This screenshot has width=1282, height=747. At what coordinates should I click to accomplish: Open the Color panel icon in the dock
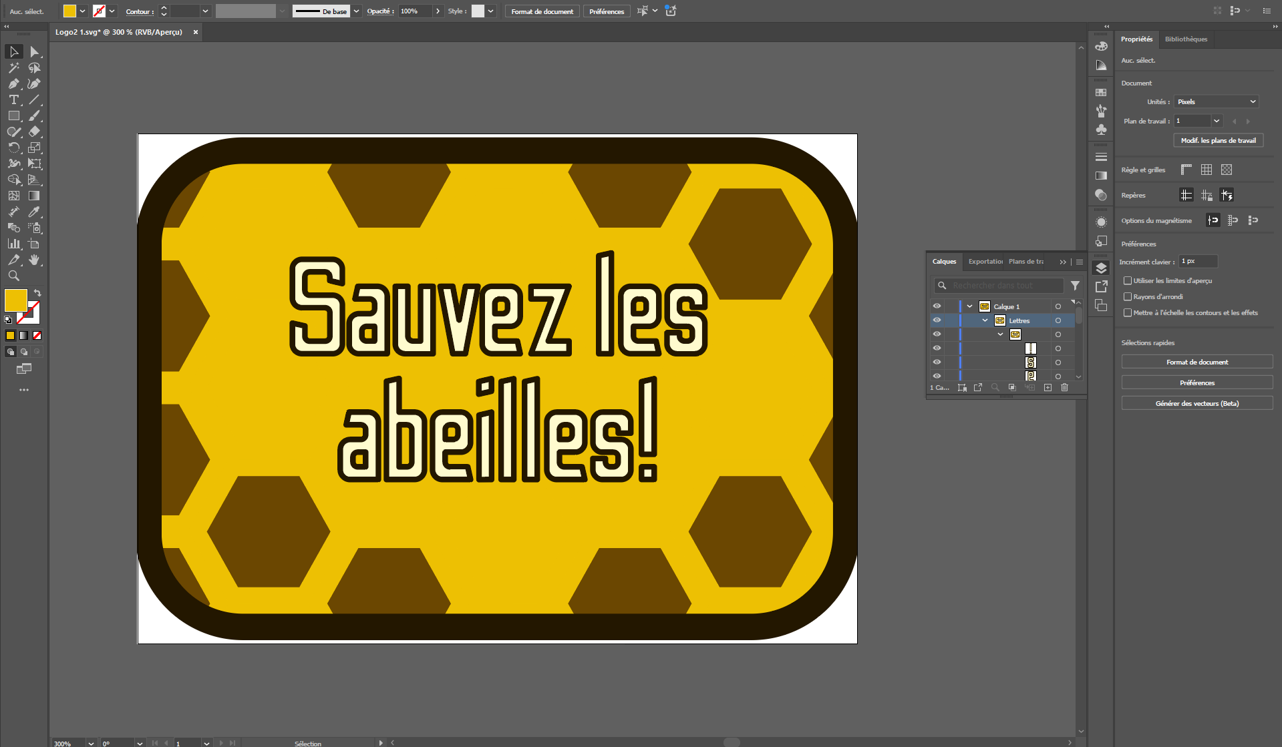[x=1101, y=47]
